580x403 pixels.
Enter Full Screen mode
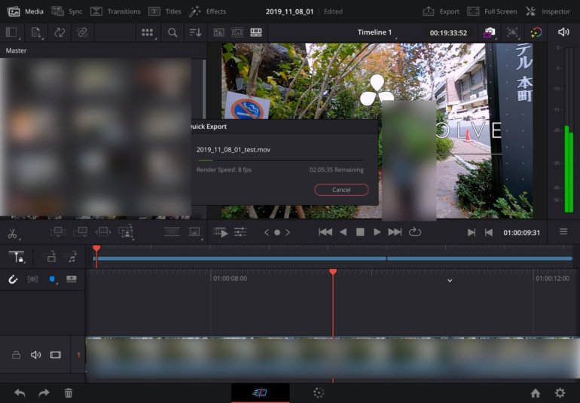coord(492,11)
